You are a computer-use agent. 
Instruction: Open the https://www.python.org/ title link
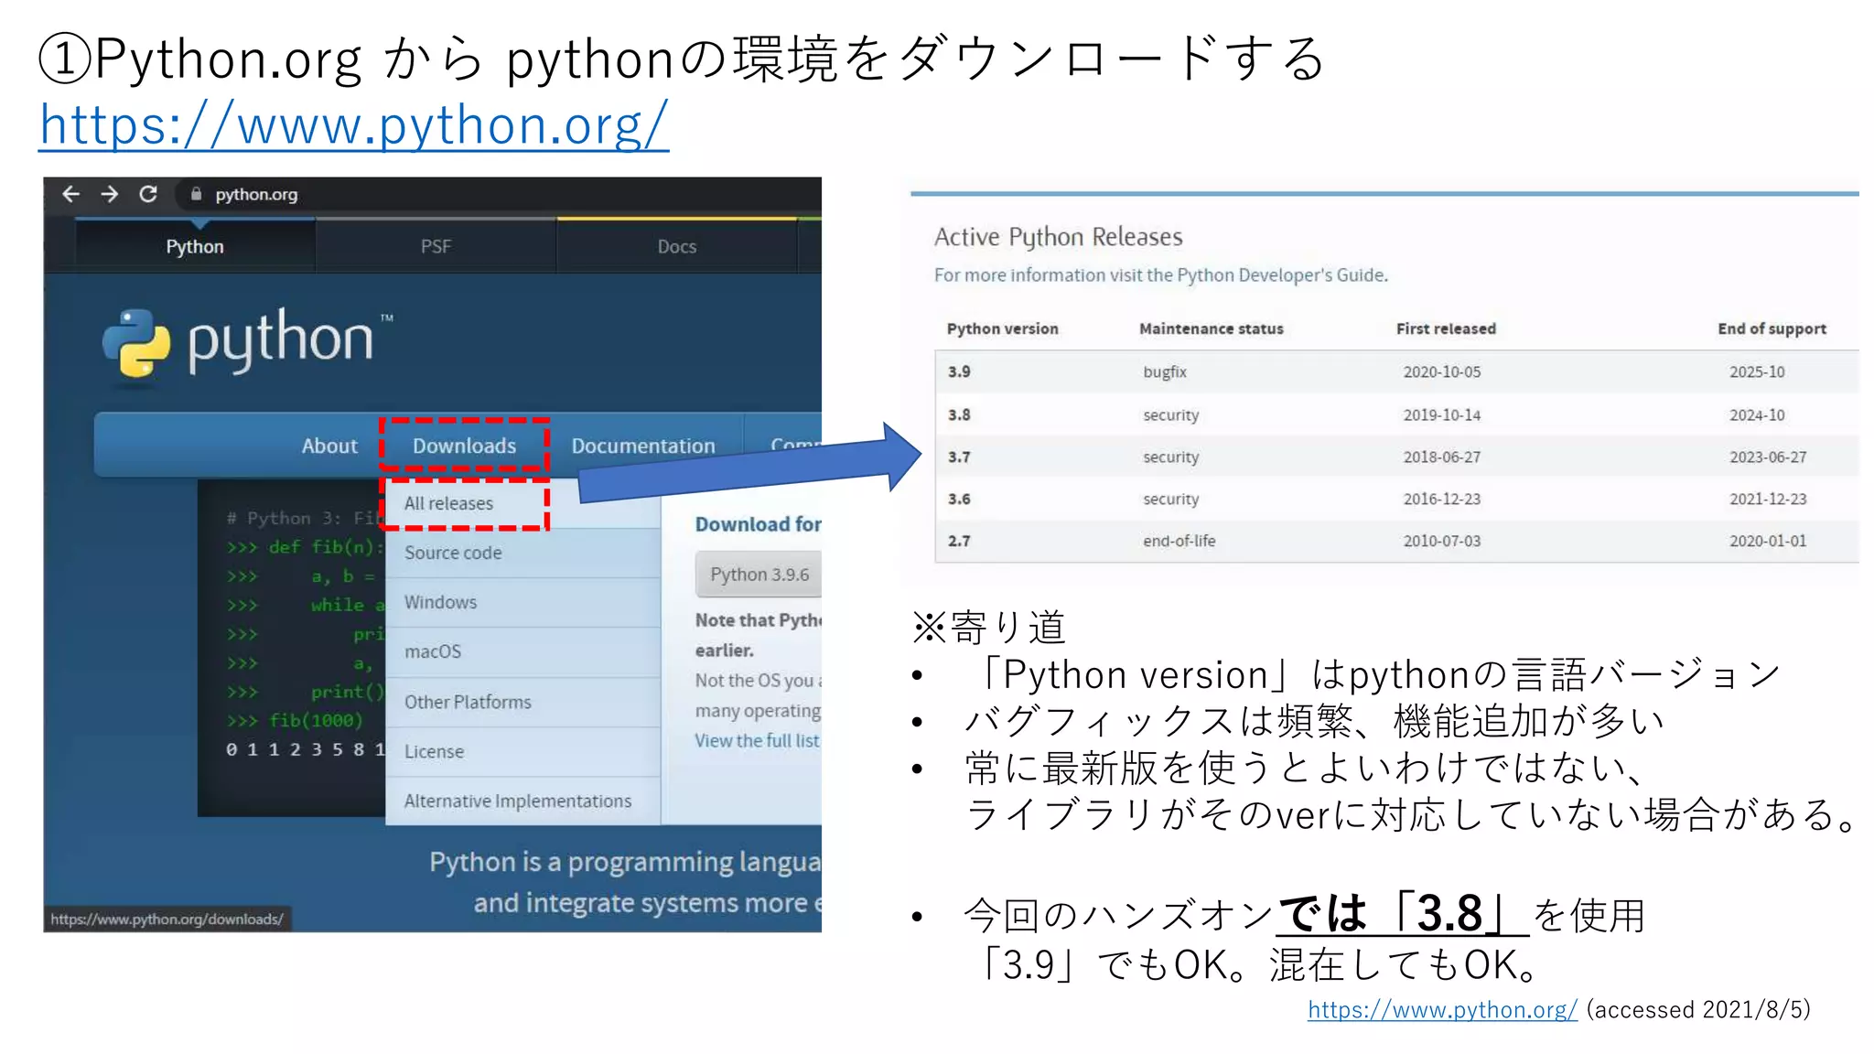point(354,125)
